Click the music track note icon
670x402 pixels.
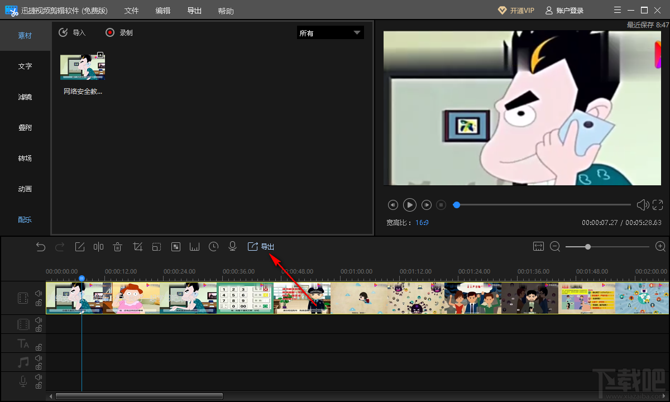pyautogui.click(x=23, y=362)
